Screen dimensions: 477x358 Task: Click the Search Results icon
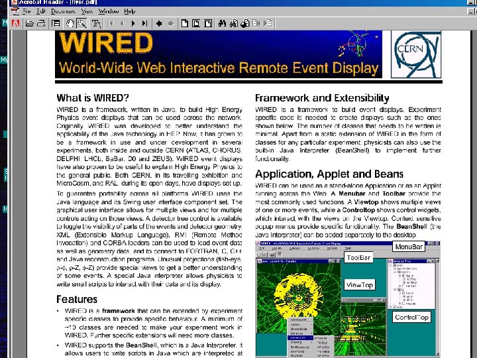pyautogui.click(x=245, y=23)
